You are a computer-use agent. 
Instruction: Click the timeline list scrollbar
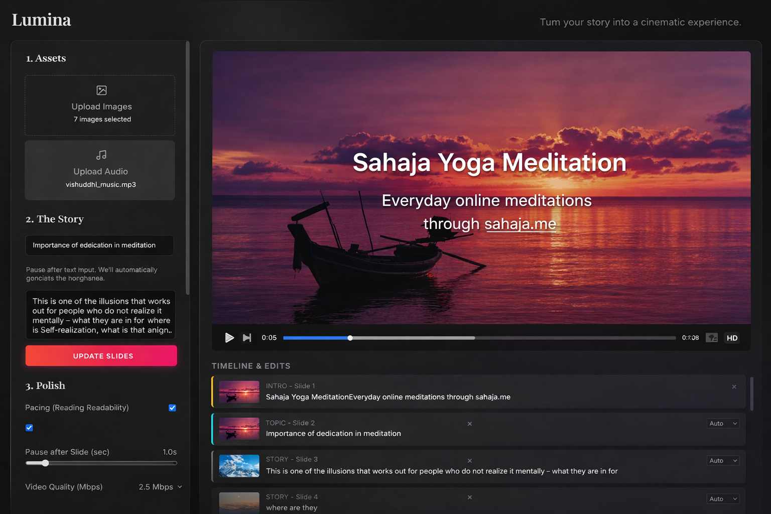click(752, 394)
